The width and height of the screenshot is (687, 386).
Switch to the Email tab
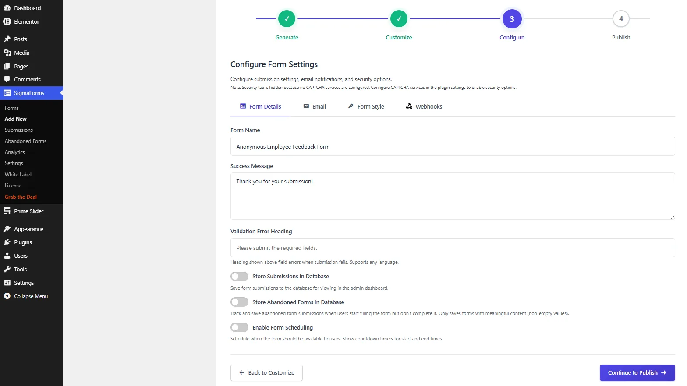click(x=315, y=106)
